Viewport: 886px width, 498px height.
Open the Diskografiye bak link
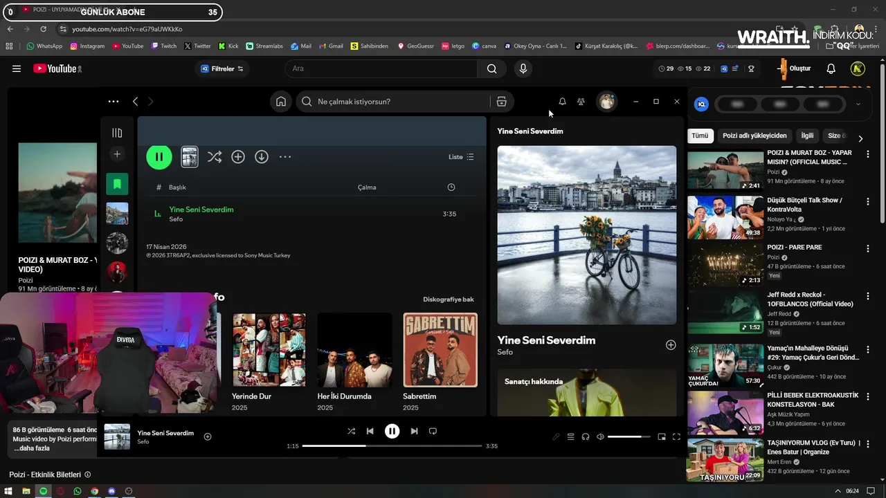click(x=449, y=299)
